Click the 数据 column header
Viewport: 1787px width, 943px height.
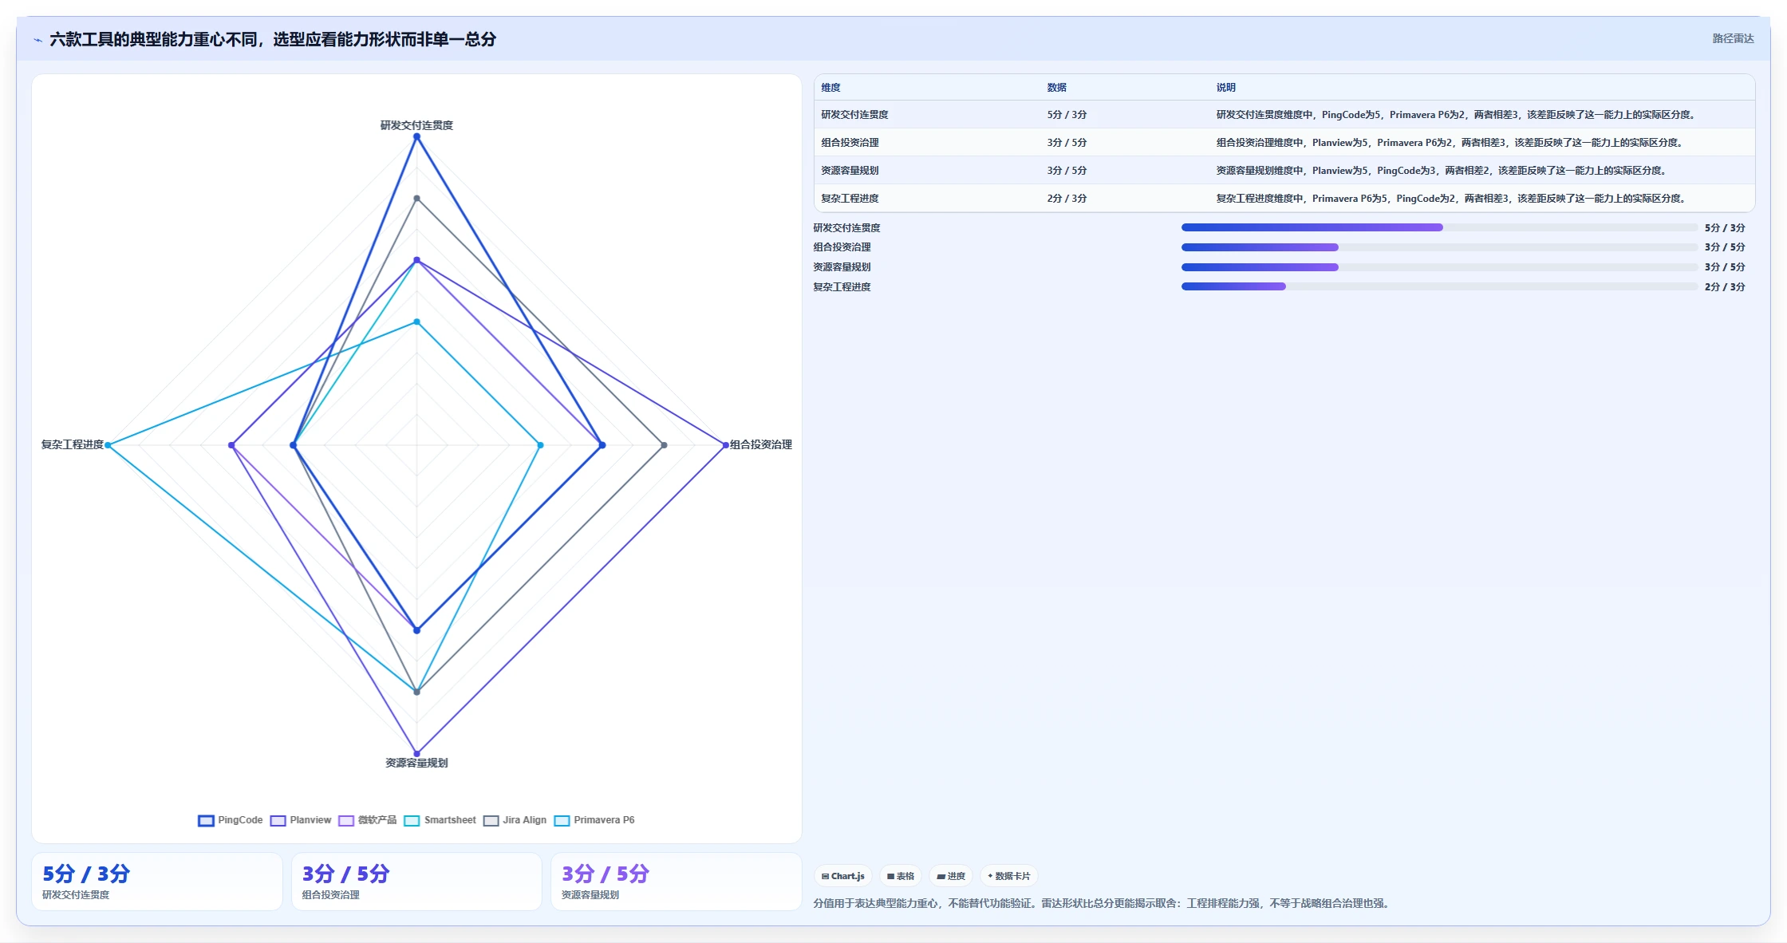(x=1057, y=88)
